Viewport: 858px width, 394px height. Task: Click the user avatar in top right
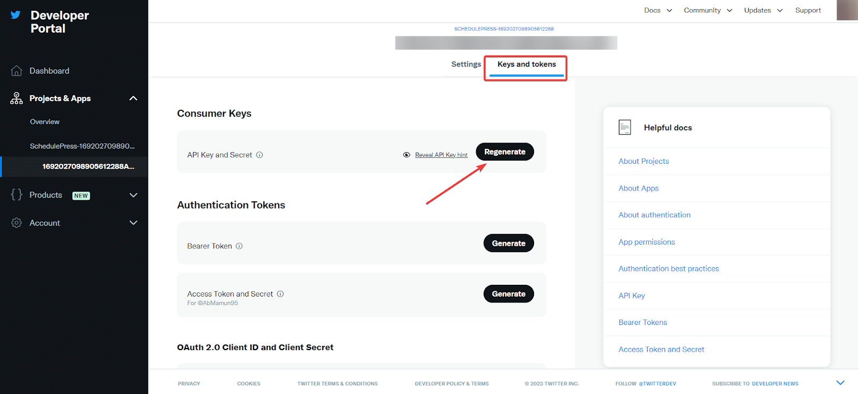pyautogui.click(x=847, y=10)
